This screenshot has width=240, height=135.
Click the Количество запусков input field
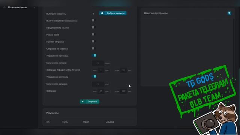(x=98, y=84)
